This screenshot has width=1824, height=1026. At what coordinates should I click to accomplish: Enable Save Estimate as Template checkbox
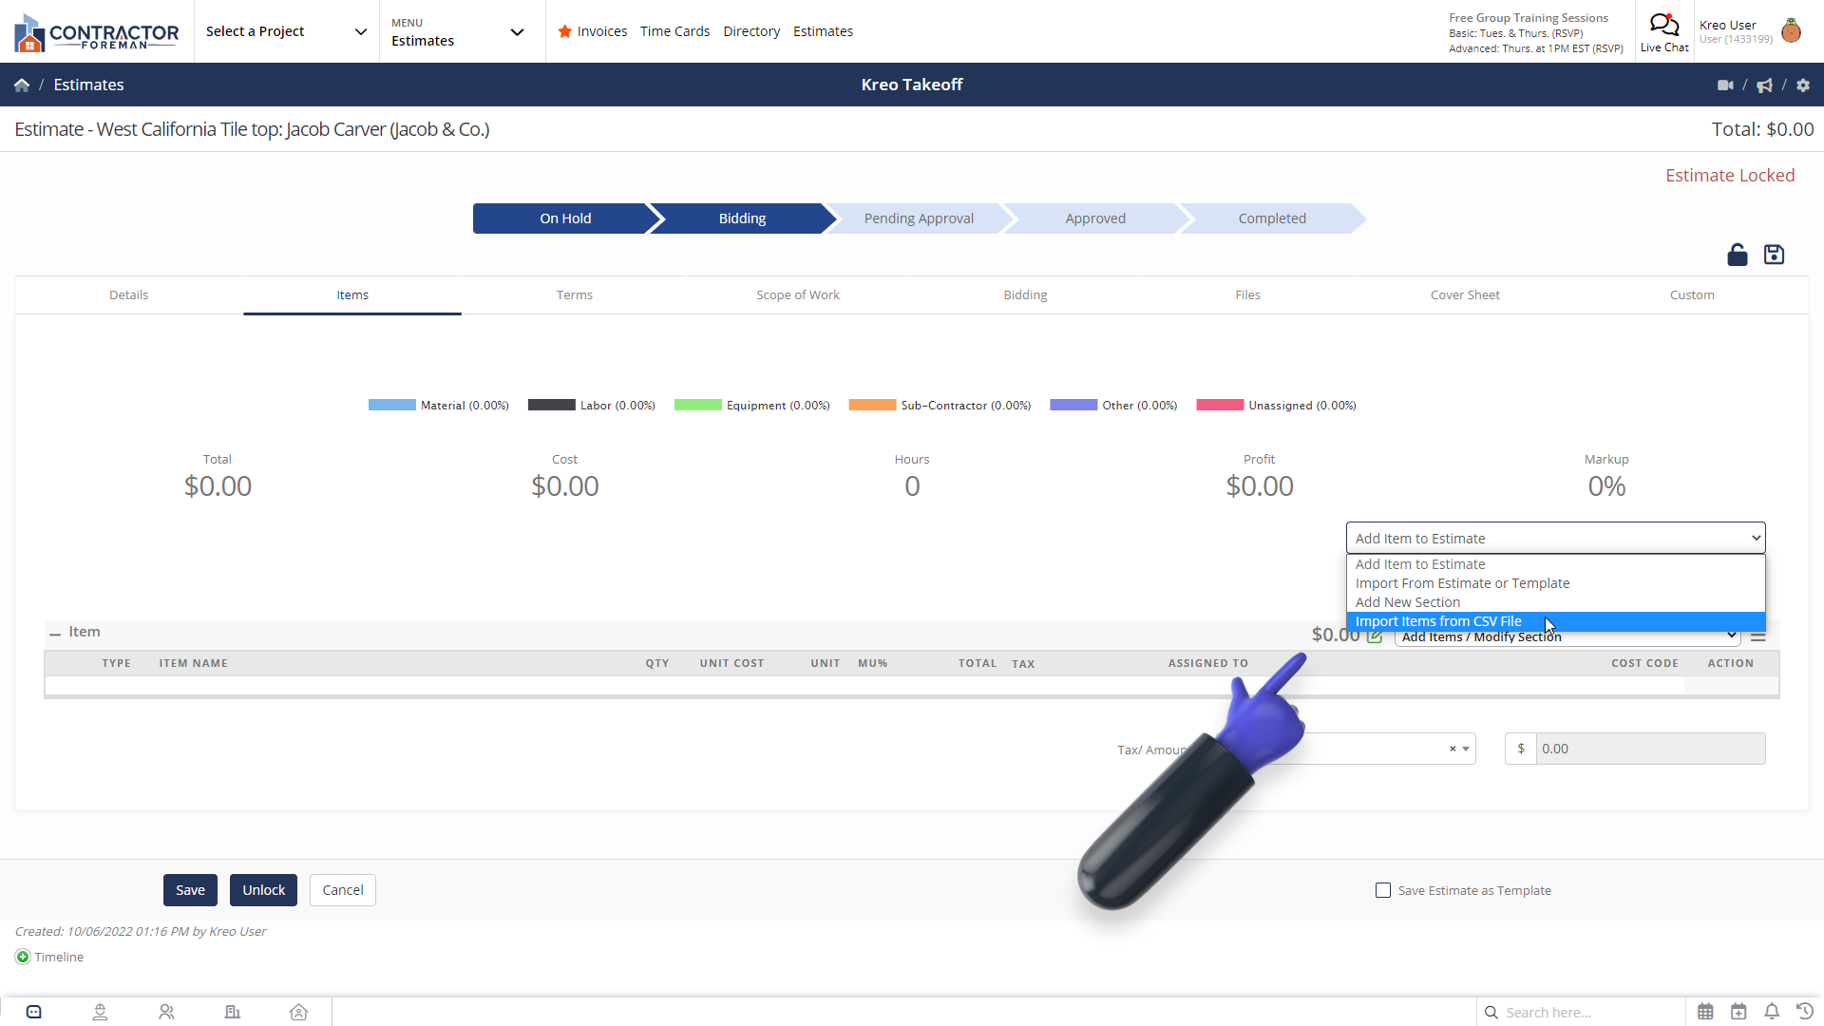pos(1383,891)
